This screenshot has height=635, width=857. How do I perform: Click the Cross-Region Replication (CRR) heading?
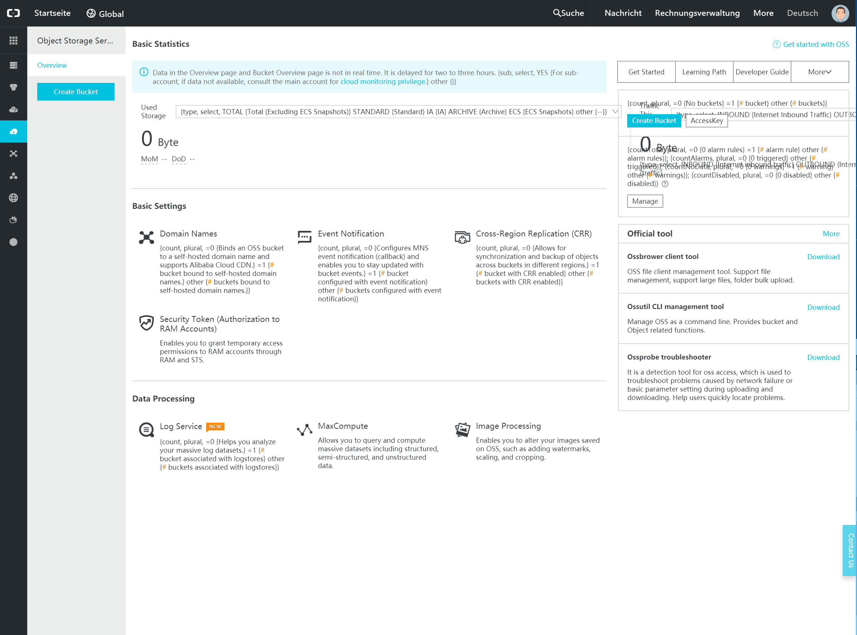(534, 234)
